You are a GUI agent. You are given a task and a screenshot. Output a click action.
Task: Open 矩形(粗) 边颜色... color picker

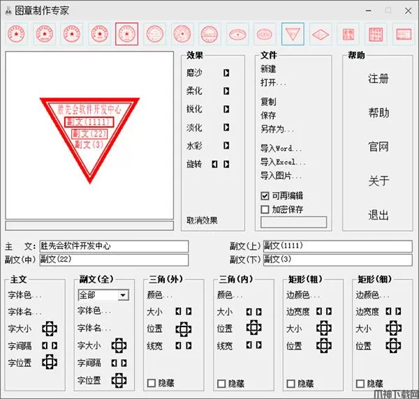pyautogui.click(x=302, y=295)
